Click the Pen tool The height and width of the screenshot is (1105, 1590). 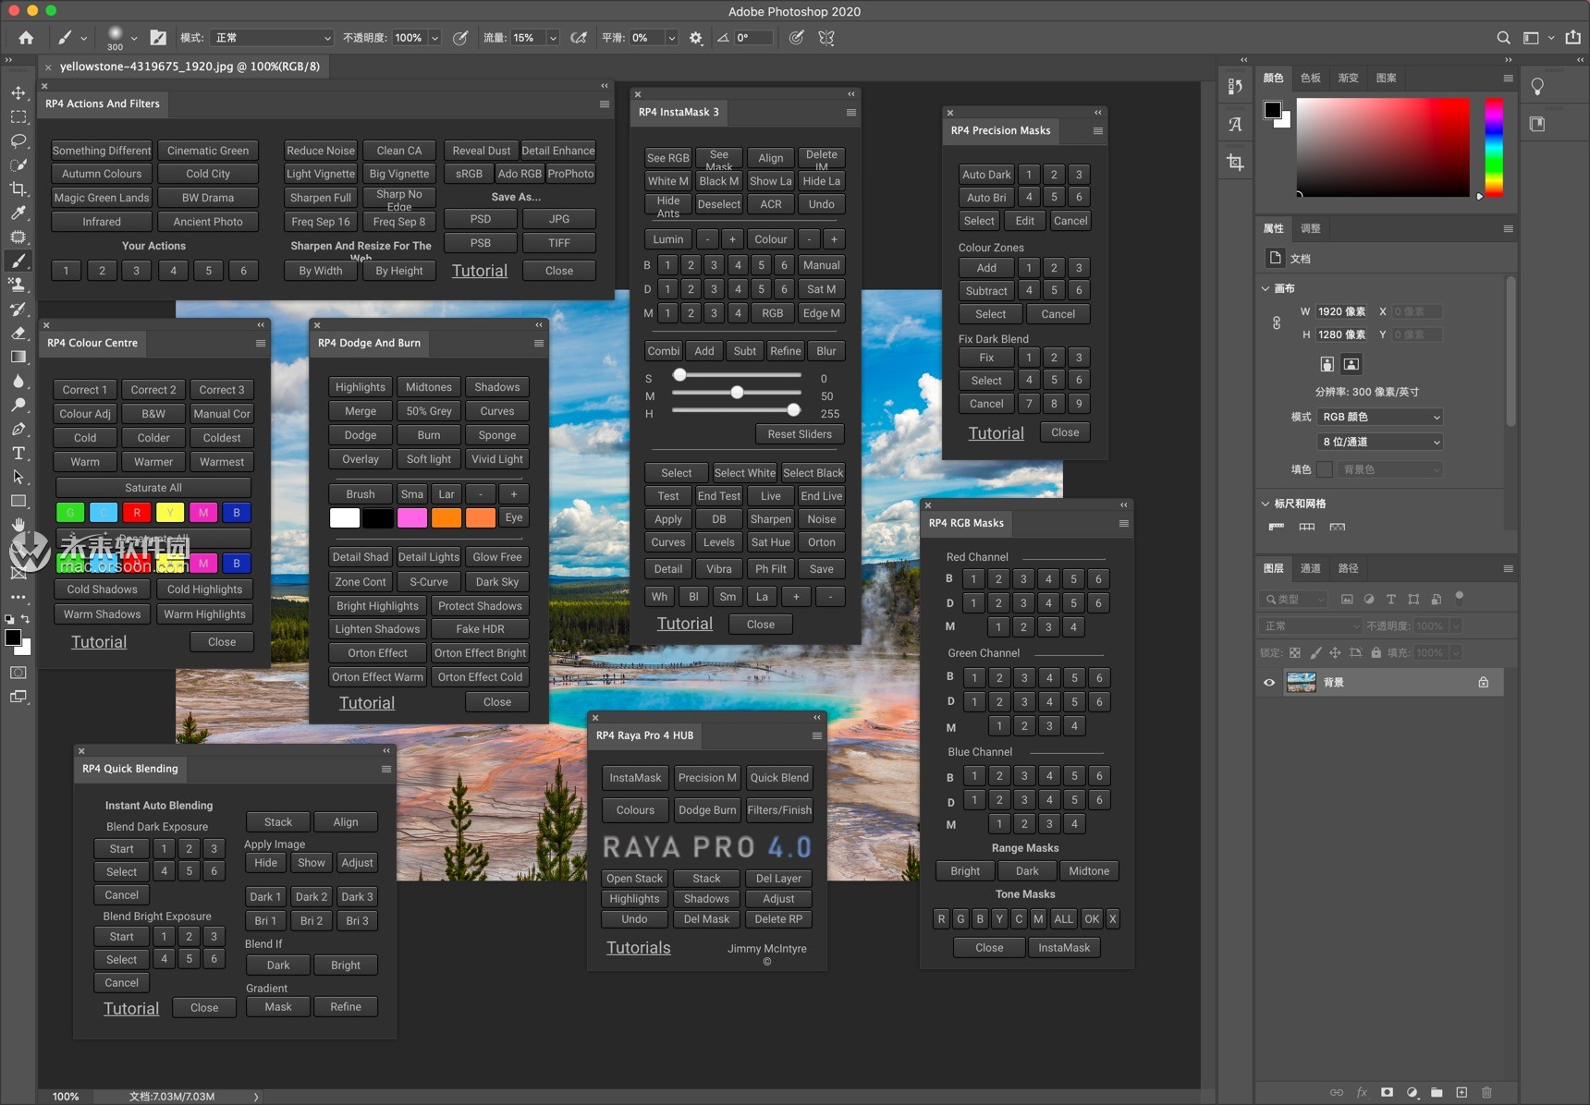tap(18, 430)
